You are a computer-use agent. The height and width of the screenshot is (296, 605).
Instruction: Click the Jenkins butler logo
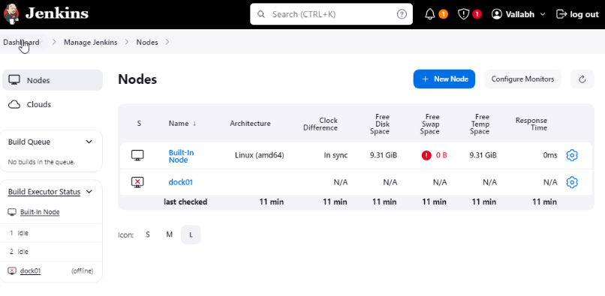[x=11, y=13]
